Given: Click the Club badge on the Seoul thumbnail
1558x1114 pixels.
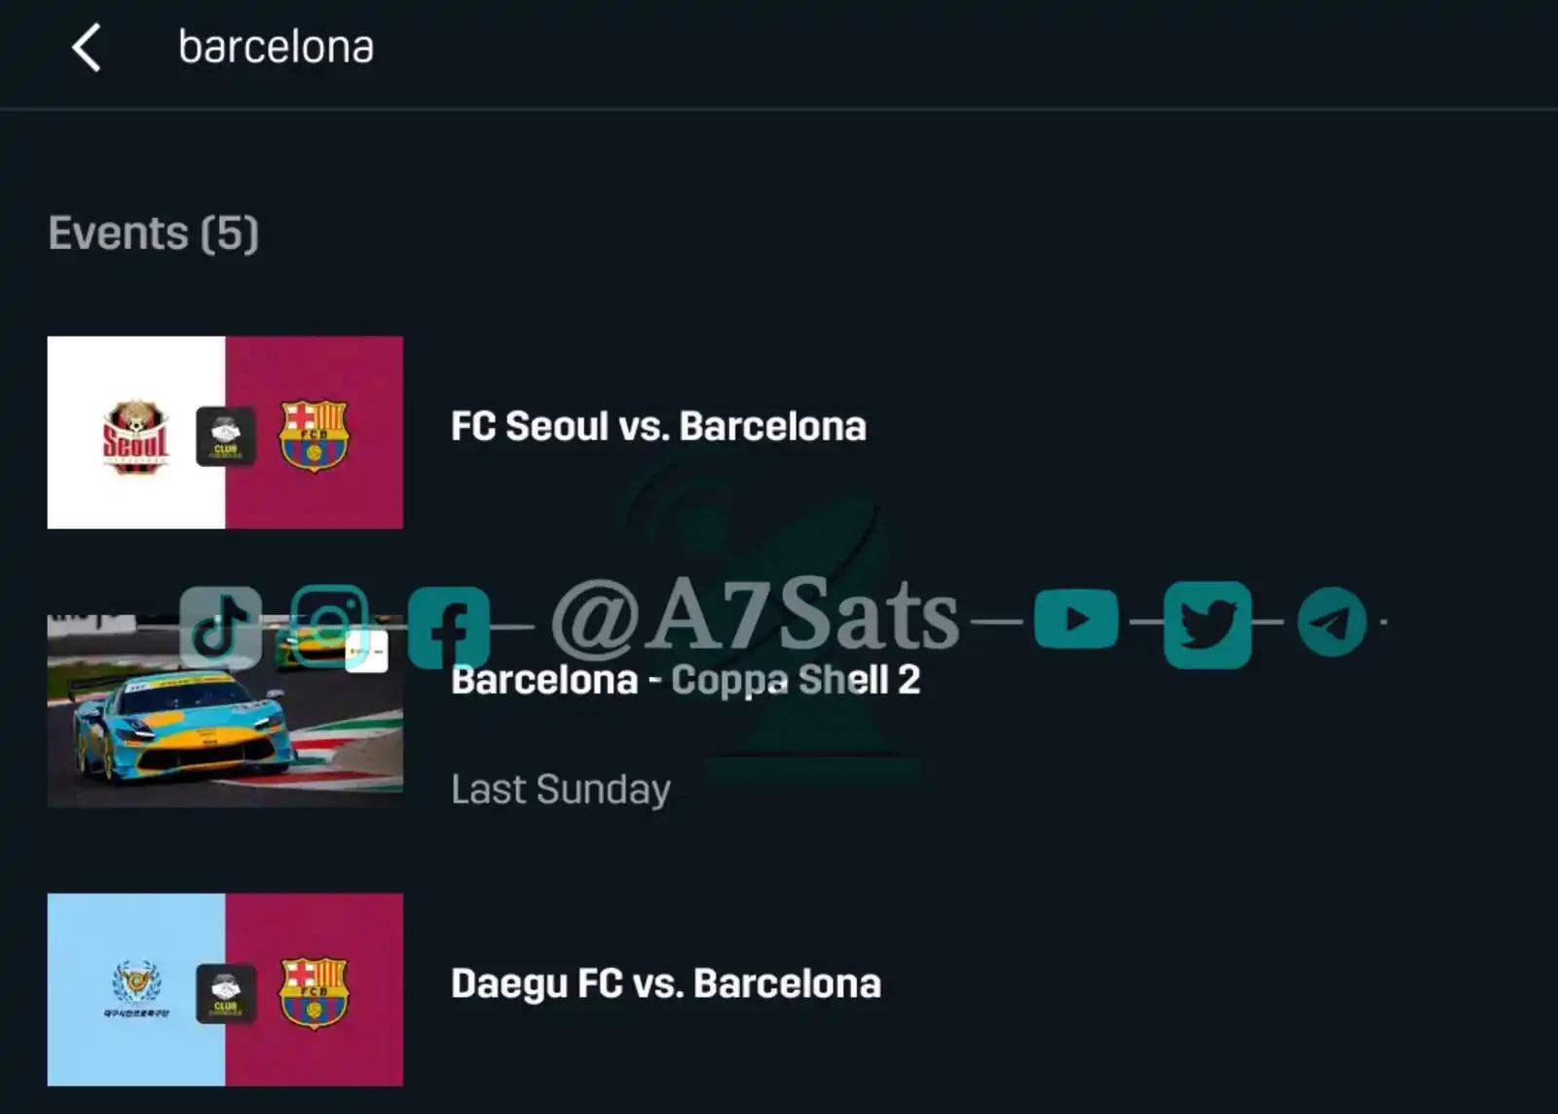Looking at the screenshot, I should (226, 437).
